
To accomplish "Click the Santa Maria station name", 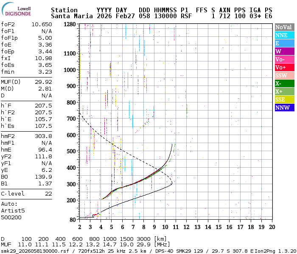I will (70, 16).
